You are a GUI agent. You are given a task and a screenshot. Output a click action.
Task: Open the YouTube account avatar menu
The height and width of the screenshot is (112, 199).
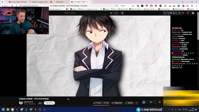(193, 13)
